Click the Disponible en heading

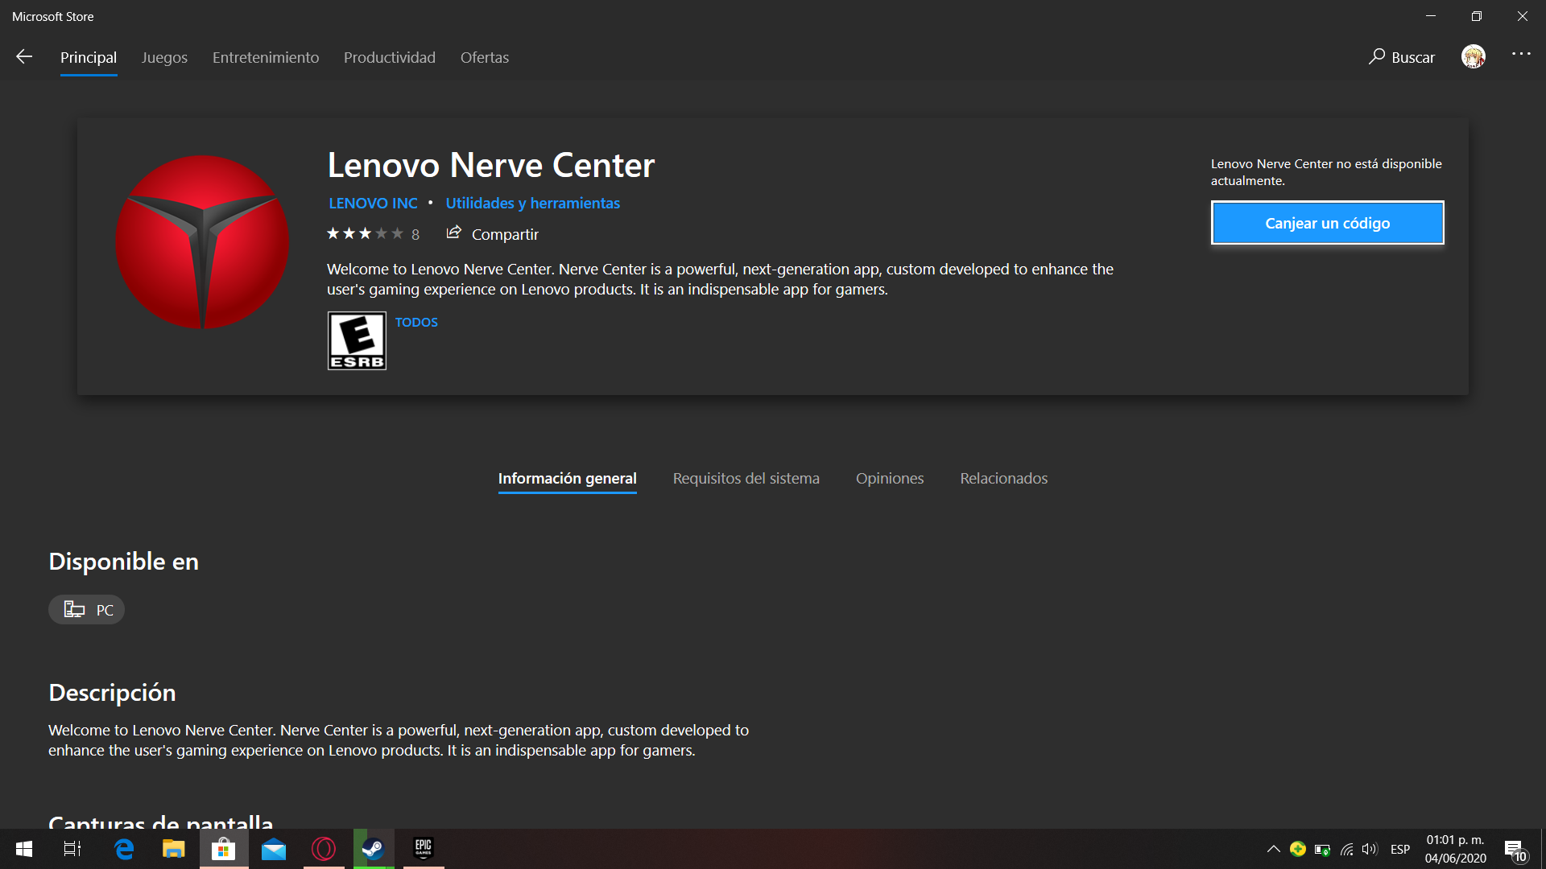click(123, 562)
